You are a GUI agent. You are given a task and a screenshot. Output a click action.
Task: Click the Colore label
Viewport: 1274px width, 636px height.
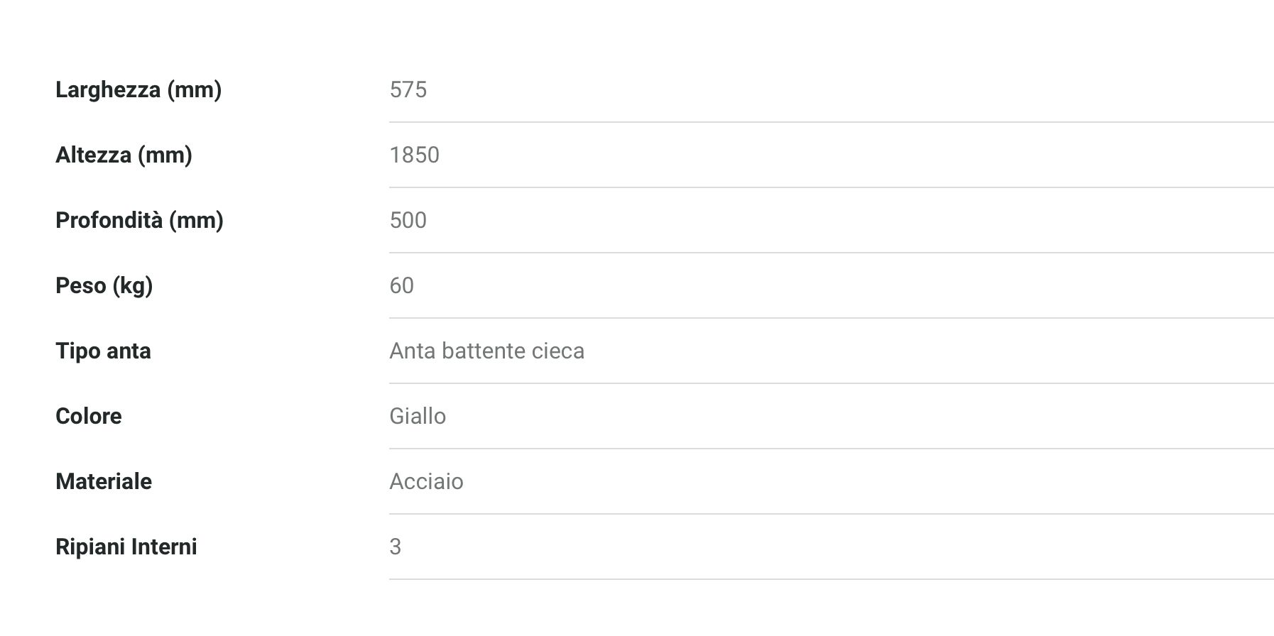[x=89, y=417]
